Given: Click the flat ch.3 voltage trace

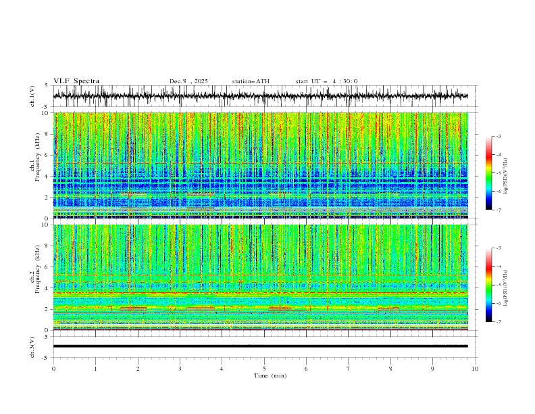Looking at the screenshot, I should point(260,346).
